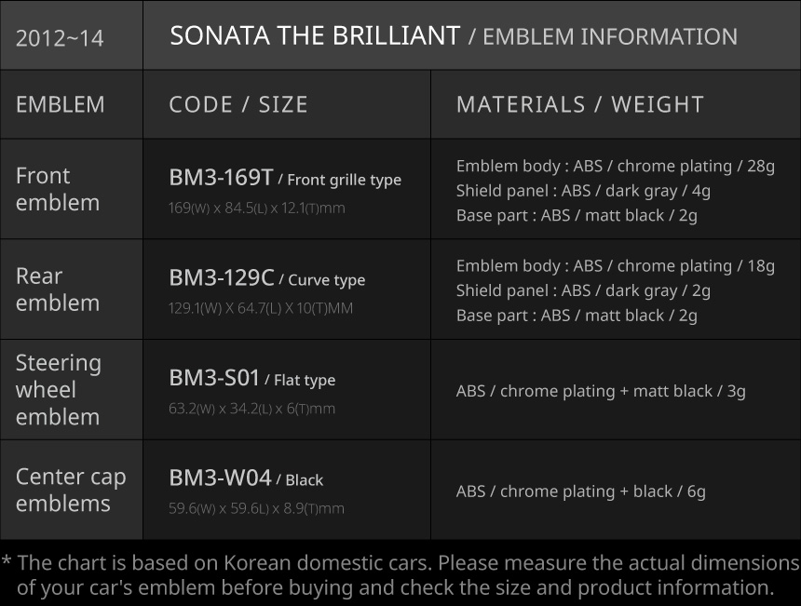Viewport: 801px width, 606px height.
Task: Select the CODE / SIZE column header
Action: pos(238,104)
